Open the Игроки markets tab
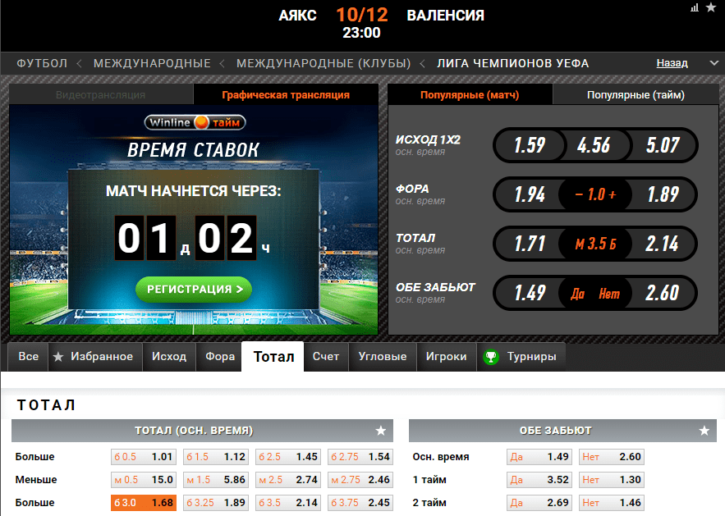Viewport: 725px width, 516px height. [446, 357]
